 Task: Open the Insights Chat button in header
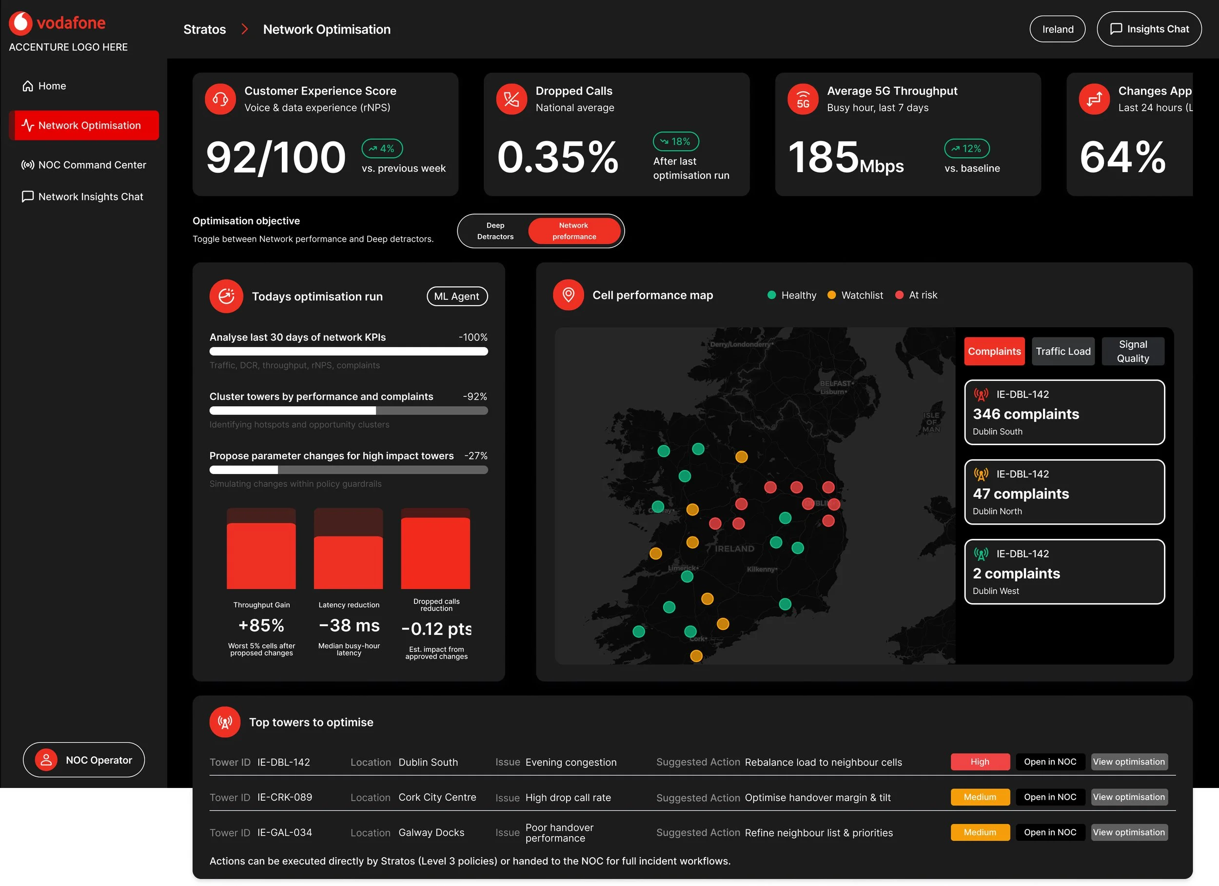pyautogui.click(x=1149, y=29)
